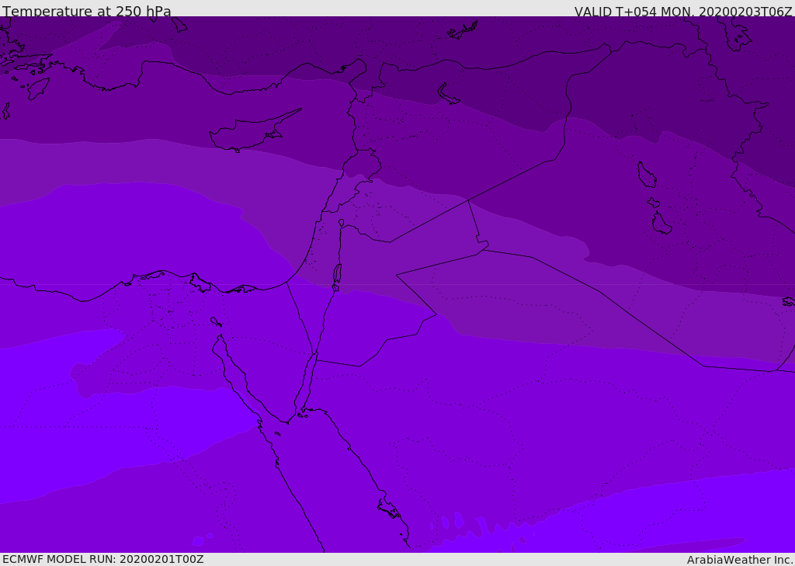
Task: Click the 'ECMWF MODEL RUN: 20200201T00Z' footer text
Action: tap(103, 559)
